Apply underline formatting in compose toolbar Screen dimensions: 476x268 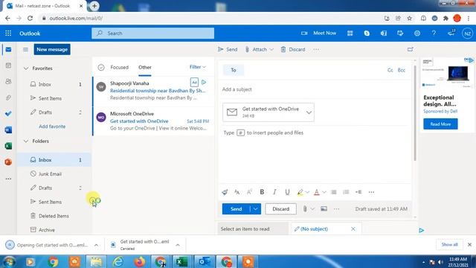[287, 192]
